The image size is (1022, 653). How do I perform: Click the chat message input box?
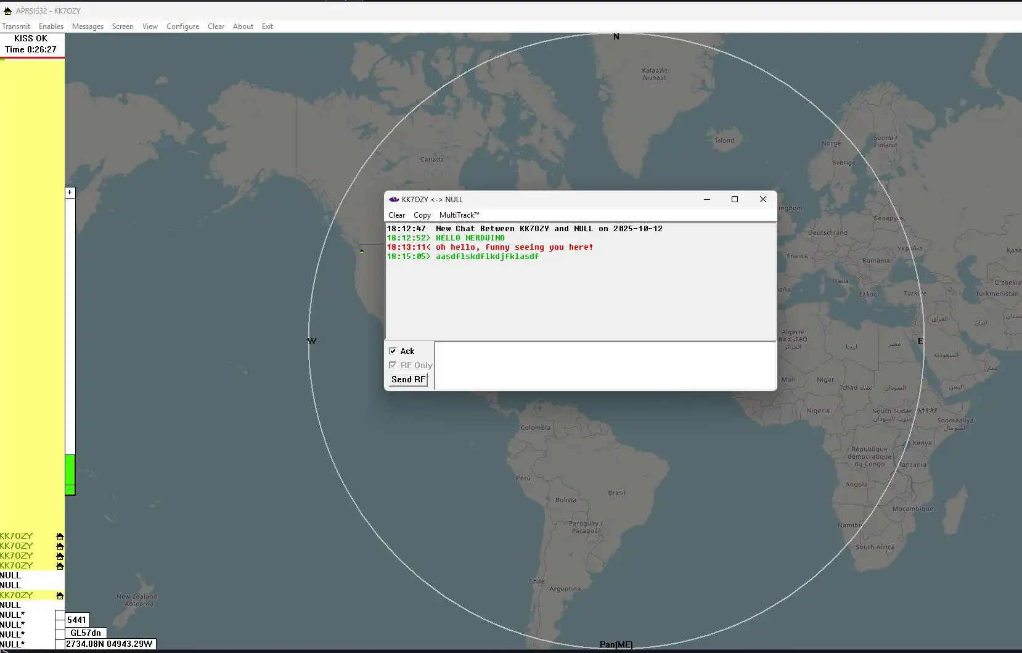point(605,366)
